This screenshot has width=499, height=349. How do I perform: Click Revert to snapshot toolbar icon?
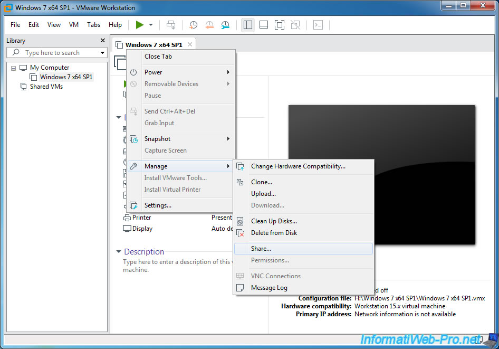click(209, 25)
